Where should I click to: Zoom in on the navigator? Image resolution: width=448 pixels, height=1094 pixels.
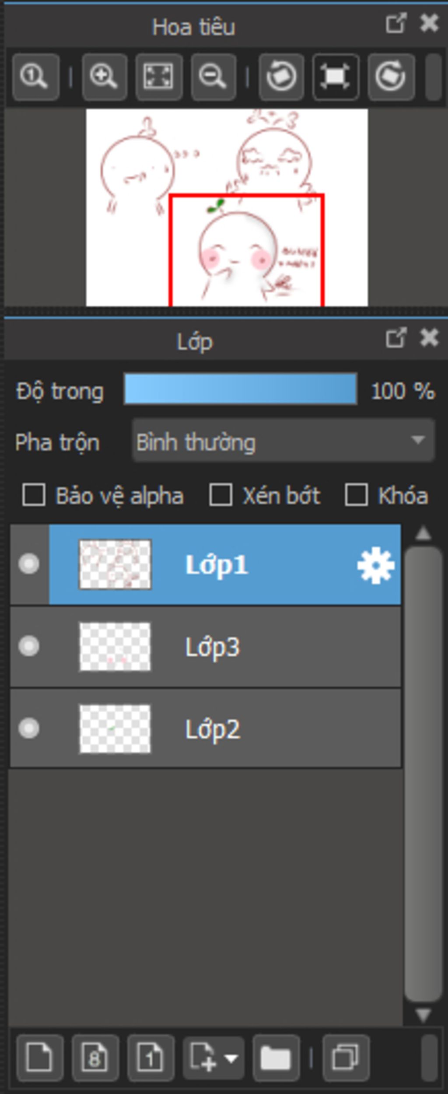[x=104, y=77]
